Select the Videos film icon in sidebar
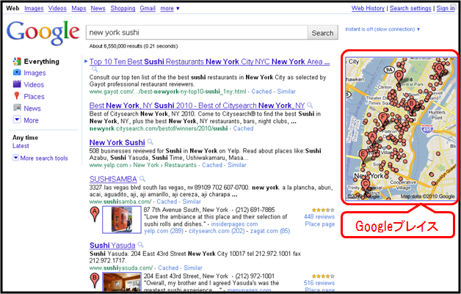 [17, 84]
